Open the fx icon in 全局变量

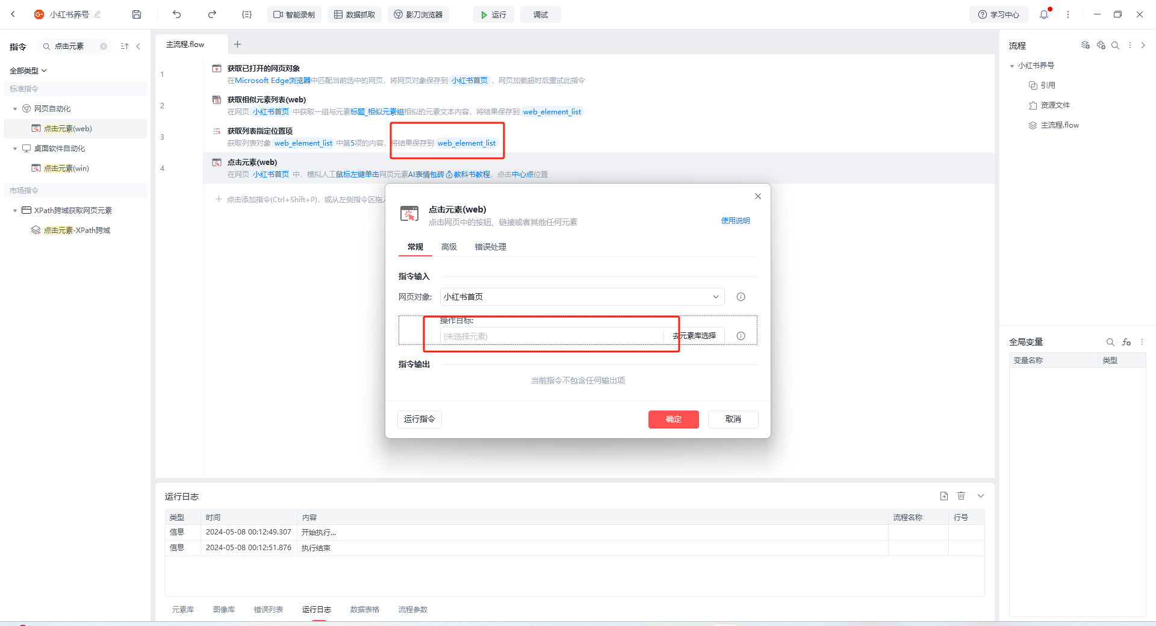click(x=1126, y=342)
